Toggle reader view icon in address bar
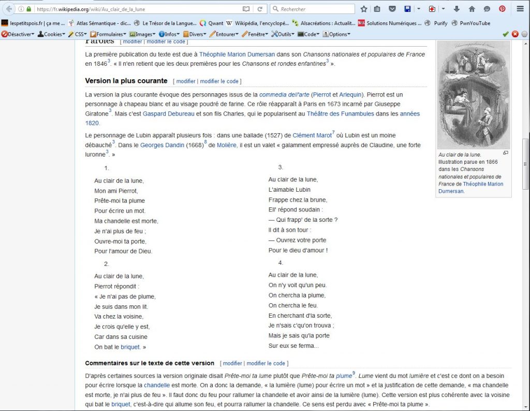Image resolution: width=530 pixels, height=411 pixels. tap(246, 9)
